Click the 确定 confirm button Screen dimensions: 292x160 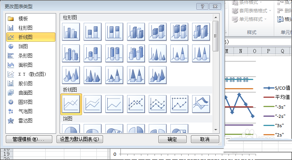[172, 139]
